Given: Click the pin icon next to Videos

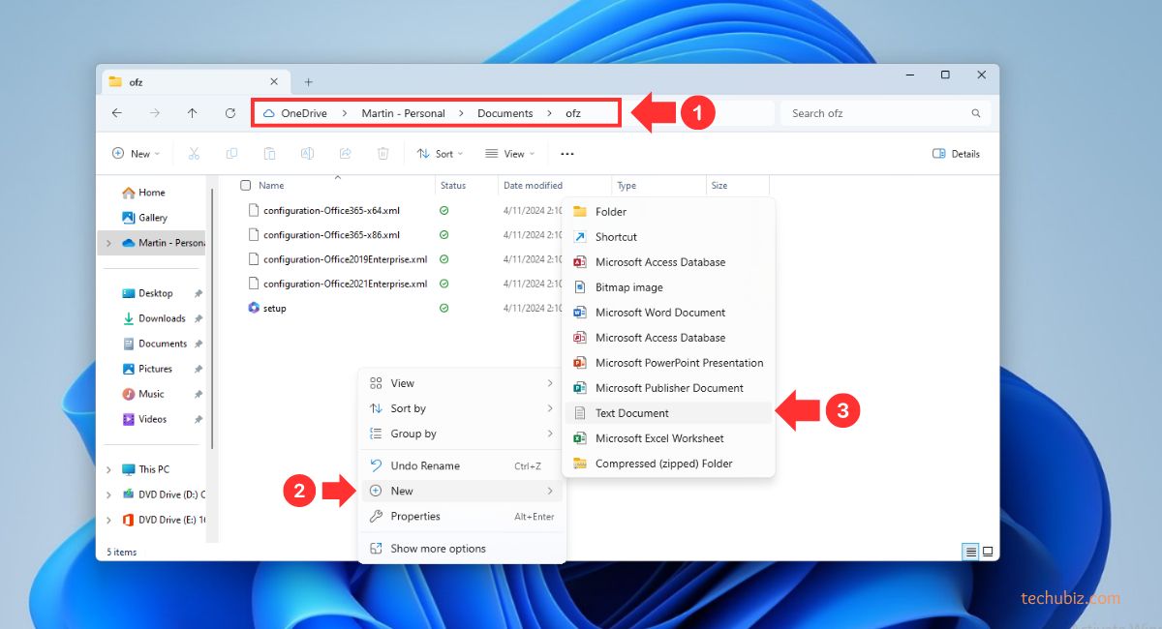Looking at the screenshot, I should (x=199, y=419).
